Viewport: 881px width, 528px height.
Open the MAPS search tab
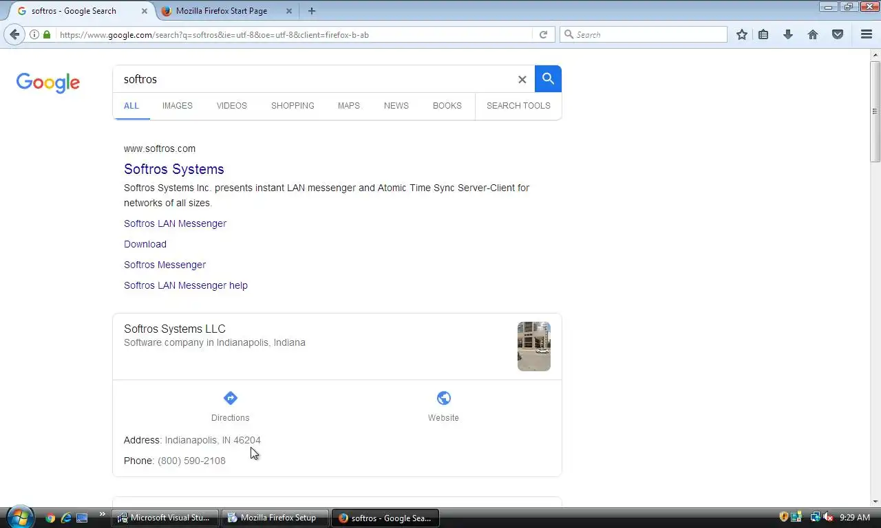point(349,106)
